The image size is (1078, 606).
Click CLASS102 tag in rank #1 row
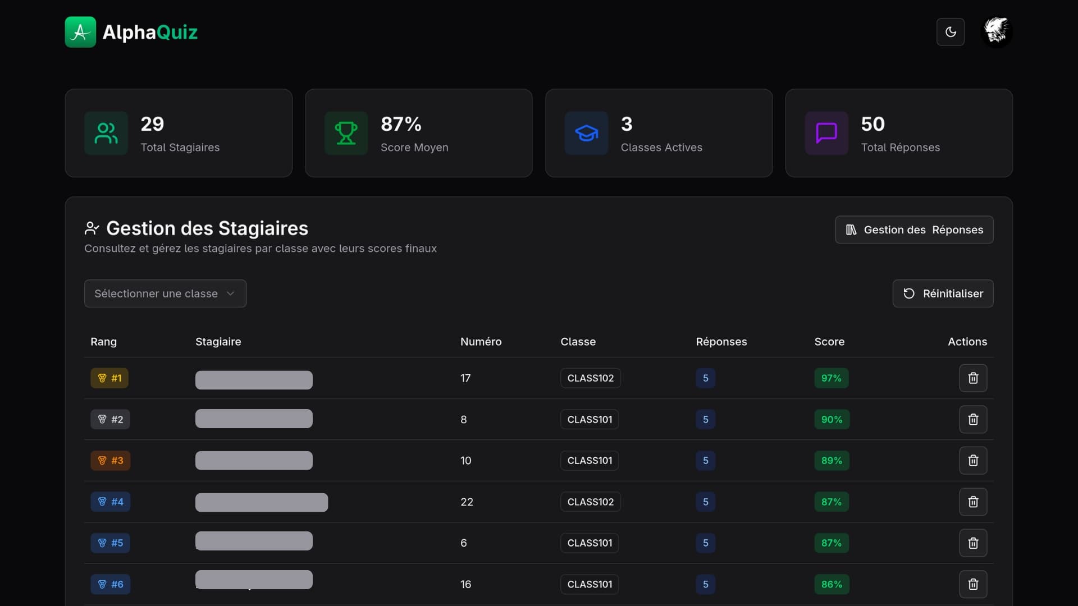tap(590, 378)
